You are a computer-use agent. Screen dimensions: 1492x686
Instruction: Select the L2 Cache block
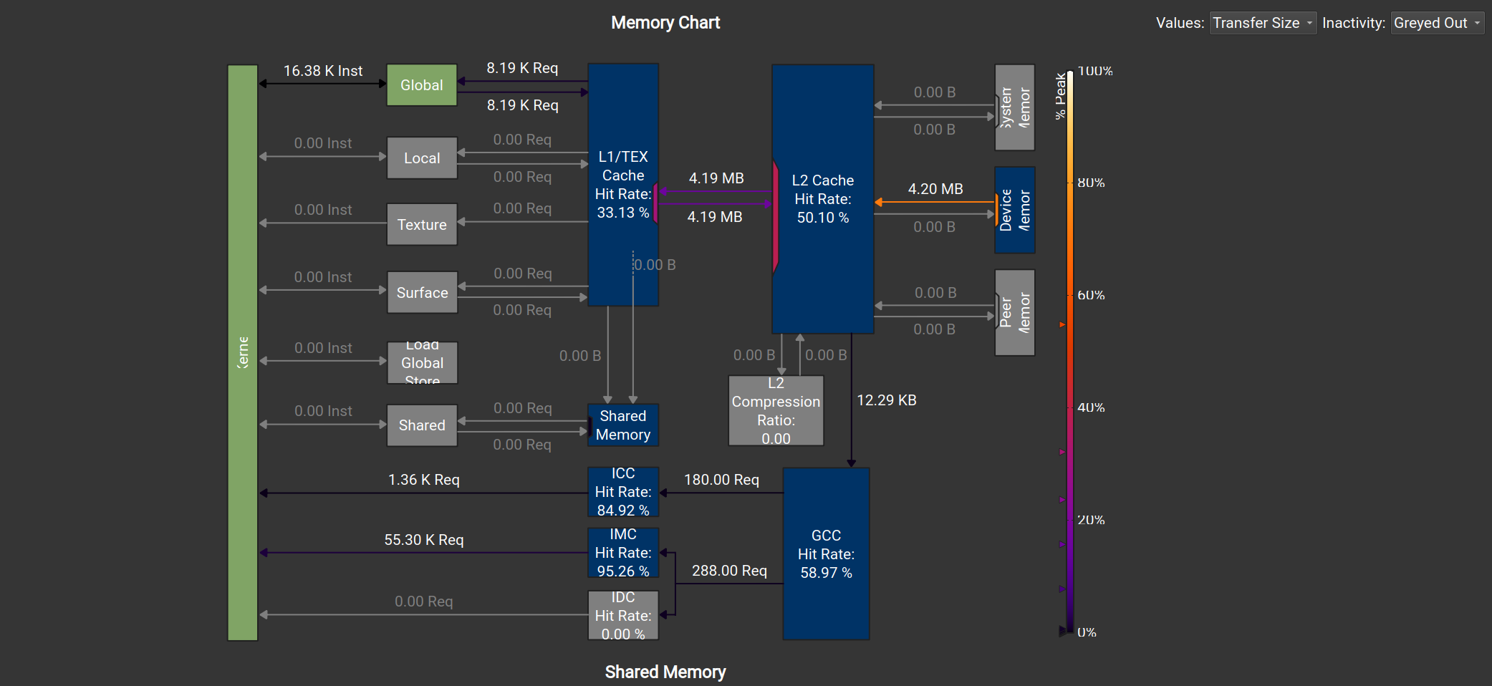[822, 199]
